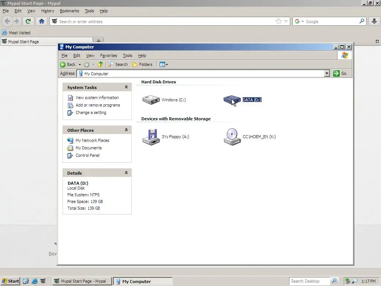The width and height of the screenshot is (381, 286).
Task: Select the Mypal Start Page tab
Action: [x=46, y=42]
